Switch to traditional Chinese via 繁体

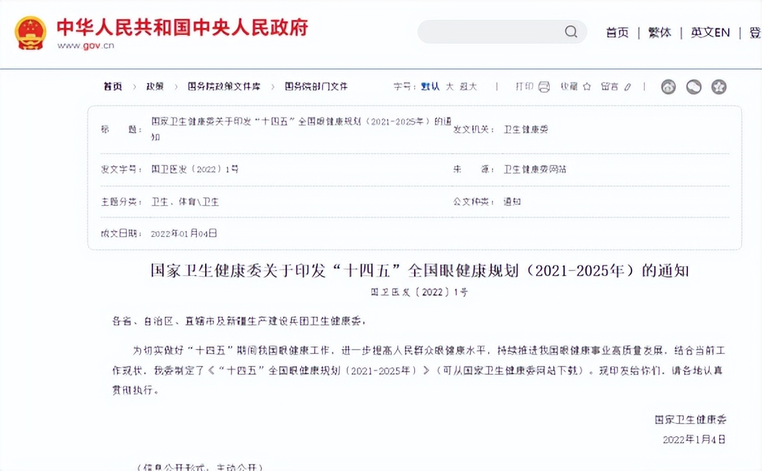click(659, 32)
